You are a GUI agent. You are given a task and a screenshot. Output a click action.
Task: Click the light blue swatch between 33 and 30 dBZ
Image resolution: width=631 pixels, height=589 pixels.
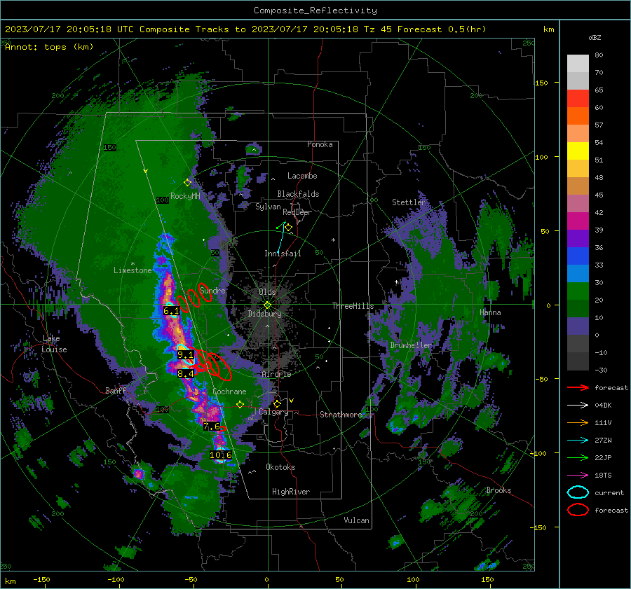click(x=578, y=274)
